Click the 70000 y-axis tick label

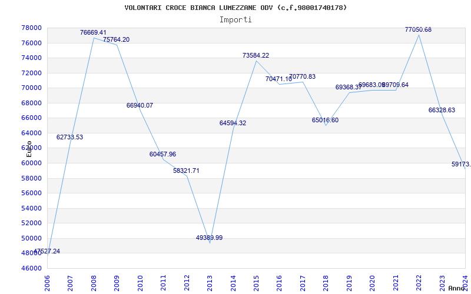(x=31, y=88)
